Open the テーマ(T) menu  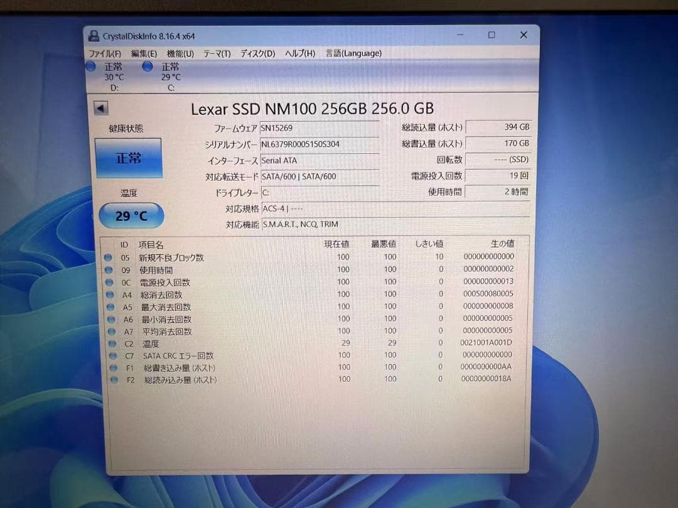pos(217,53)
